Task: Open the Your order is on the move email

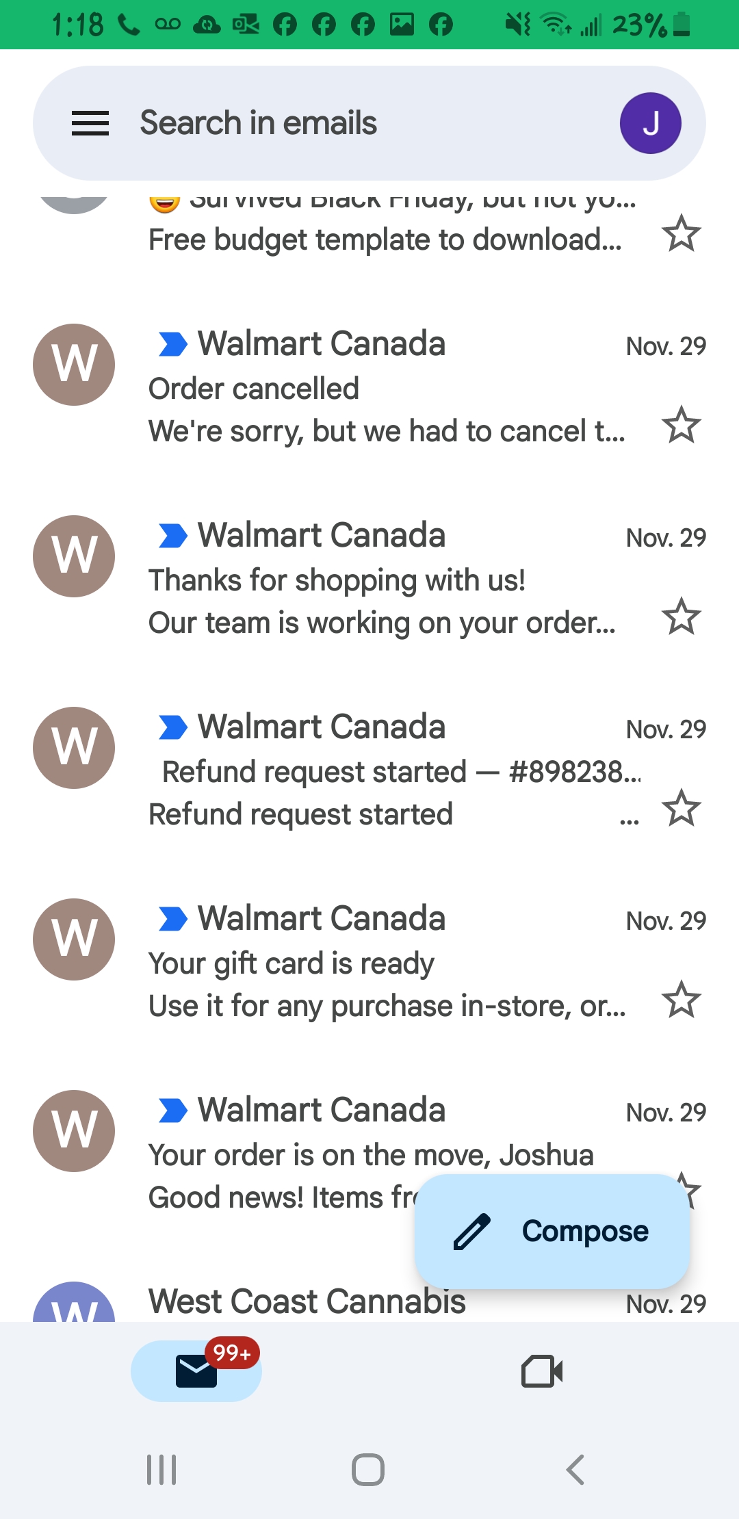Action: point(369,1154)
